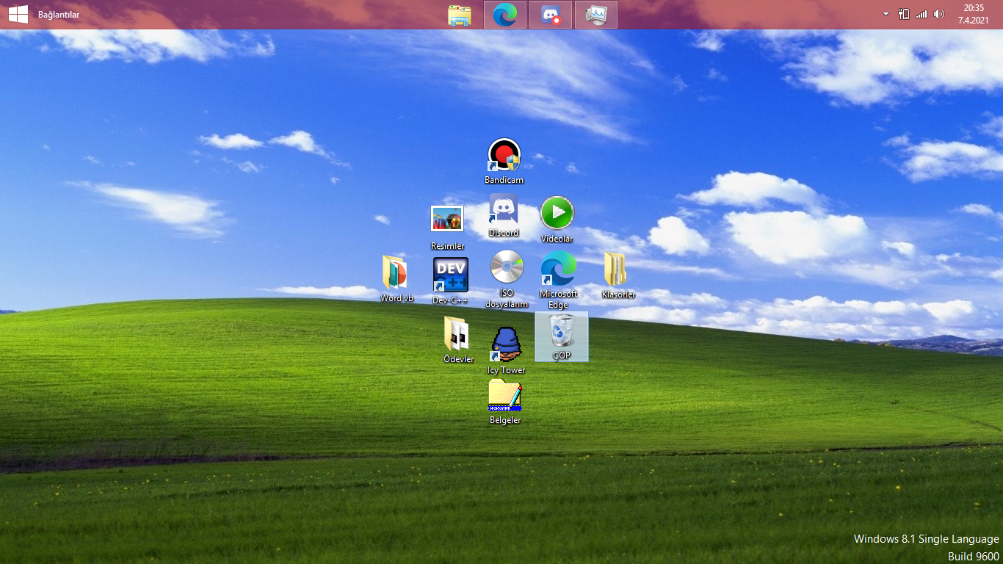Open the Task Manager taskbar button
1003x564 pixels.
[x=596, y=15]
